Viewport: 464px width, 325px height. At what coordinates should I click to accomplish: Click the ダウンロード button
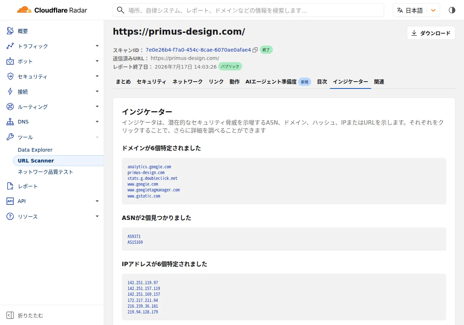point(431,33)
